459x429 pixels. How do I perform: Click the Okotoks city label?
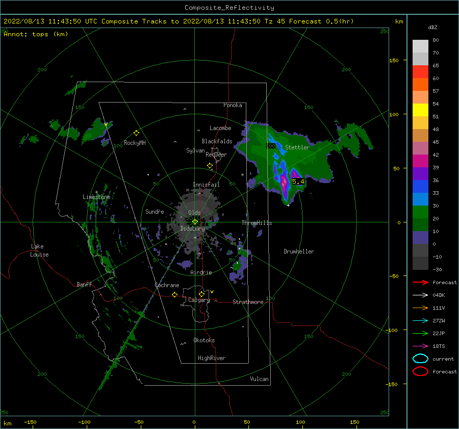pos(204,340)
